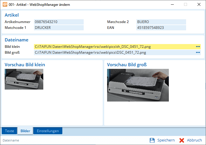Screen dimensions: 206x145
Task: Click the small preview image thumbnail
Action: coord(24,79)
